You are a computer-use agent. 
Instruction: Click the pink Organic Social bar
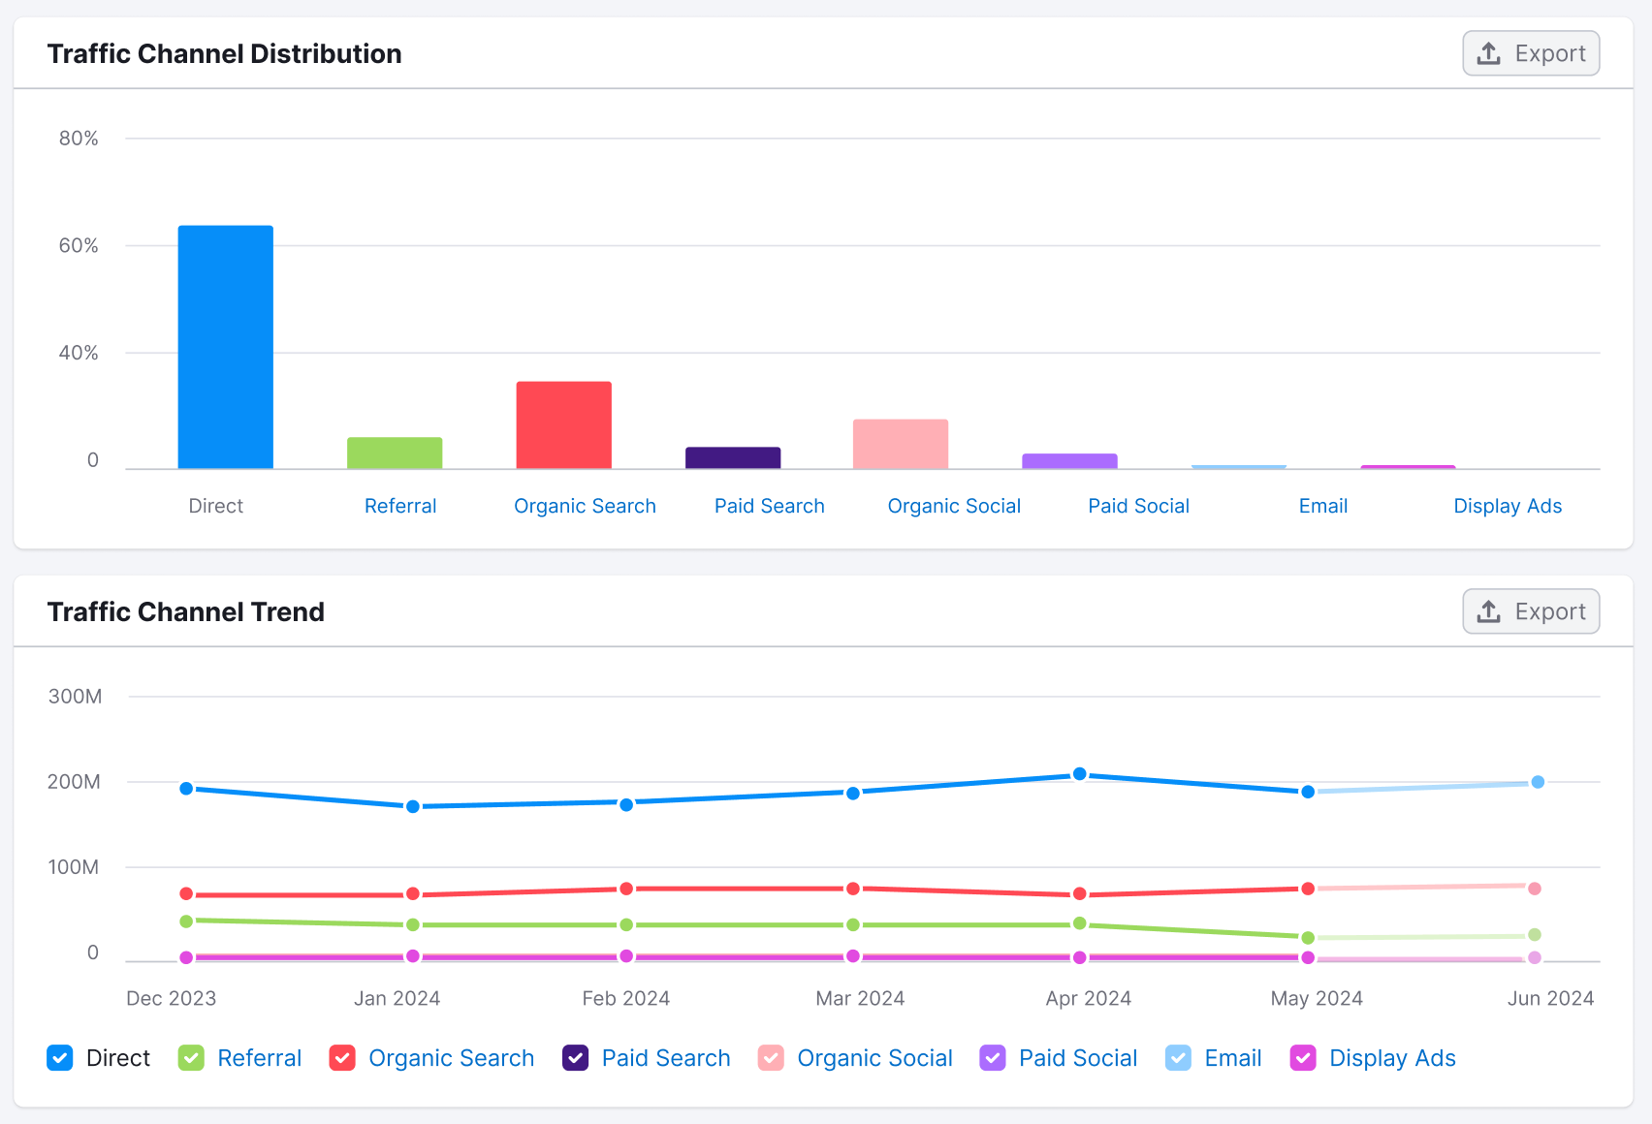pyautogui.click(x=901, y=441)
